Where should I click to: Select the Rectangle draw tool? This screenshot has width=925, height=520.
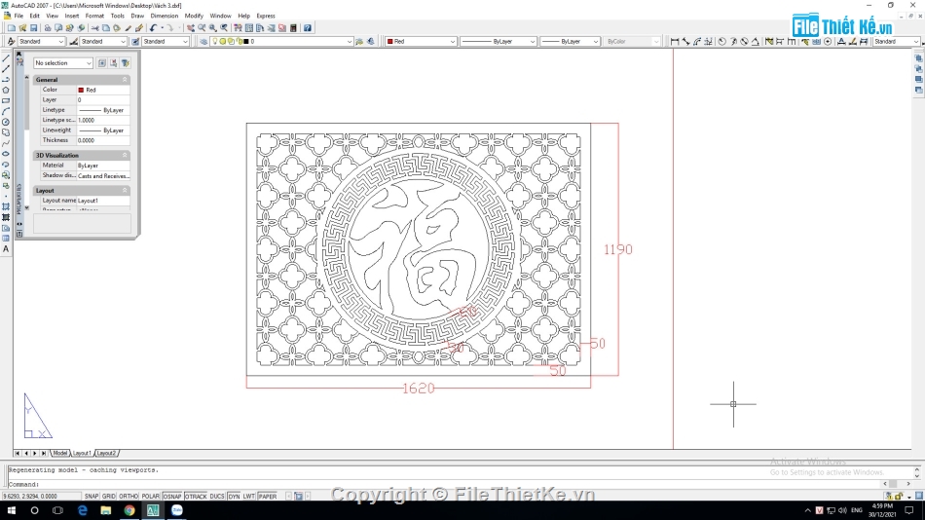6,101
